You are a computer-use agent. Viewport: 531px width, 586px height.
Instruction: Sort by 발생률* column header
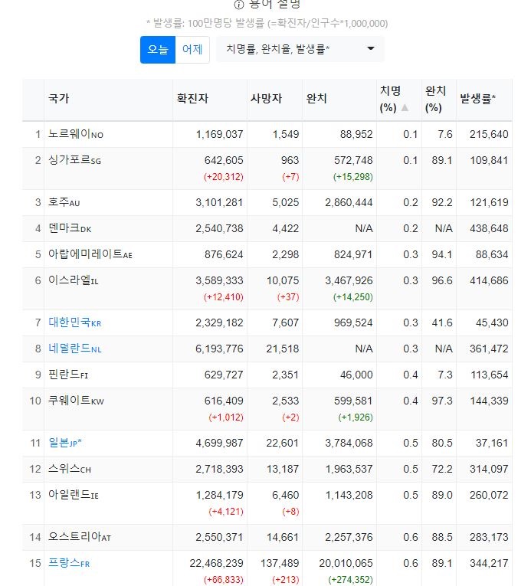click(x=477, y=99)
